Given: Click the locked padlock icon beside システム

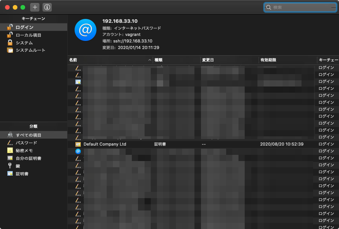Looking at the screenshot, I should pyautogui.click(x=10, y=42).
